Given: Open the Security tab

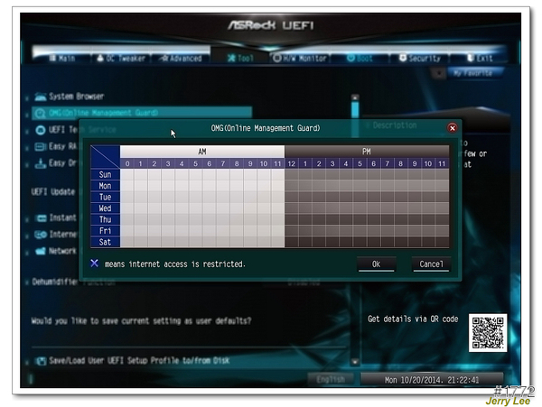Looking at the screenshot, I should [420, 58].
